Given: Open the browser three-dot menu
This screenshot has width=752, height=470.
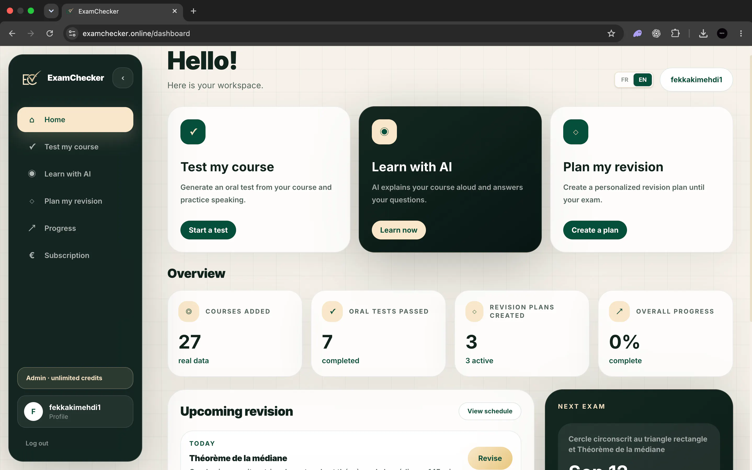Looking at the screenshot, I should tap(741, 33).
